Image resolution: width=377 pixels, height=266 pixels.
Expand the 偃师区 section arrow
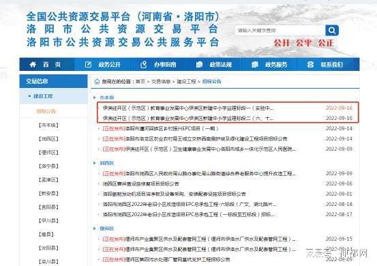95,228
